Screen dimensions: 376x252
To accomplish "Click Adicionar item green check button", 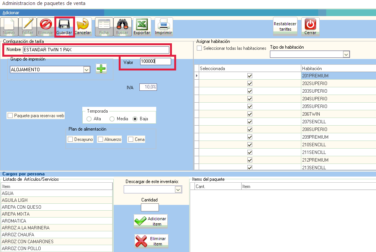I will coord(150,221).
